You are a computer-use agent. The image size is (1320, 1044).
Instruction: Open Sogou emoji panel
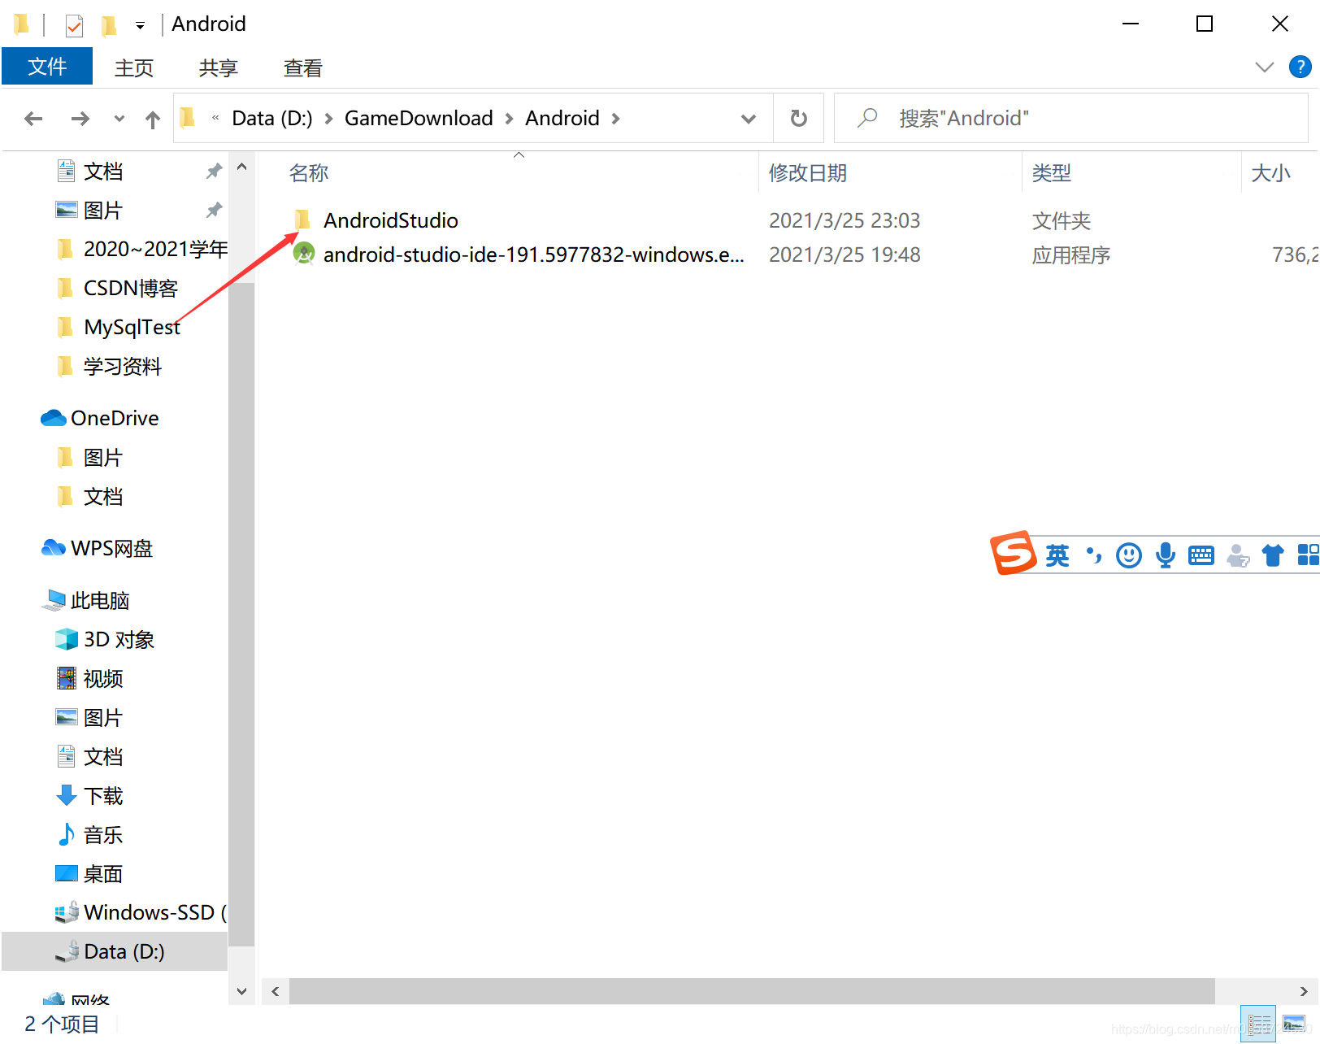click(1129, 555)
